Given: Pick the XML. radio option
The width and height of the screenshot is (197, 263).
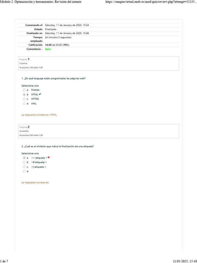Looking at the screenshot, I should [24, 104].
